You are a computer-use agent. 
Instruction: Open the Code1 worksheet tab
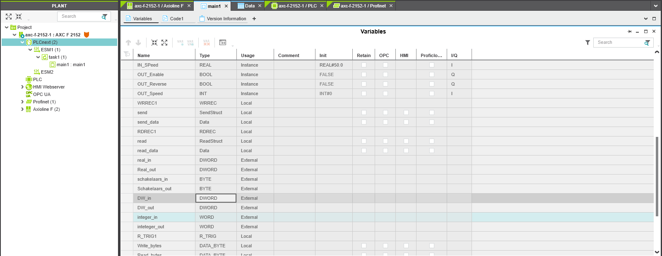point(177,19)
